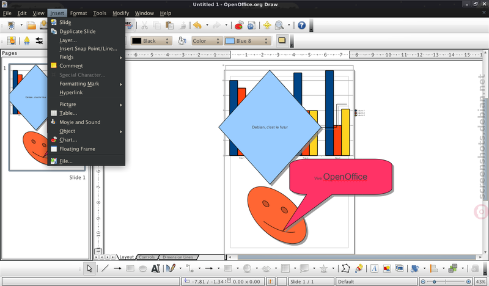Select Insert Snap Point/Line...
This screenshot has width=489, height=286.
tap(86, 49)
